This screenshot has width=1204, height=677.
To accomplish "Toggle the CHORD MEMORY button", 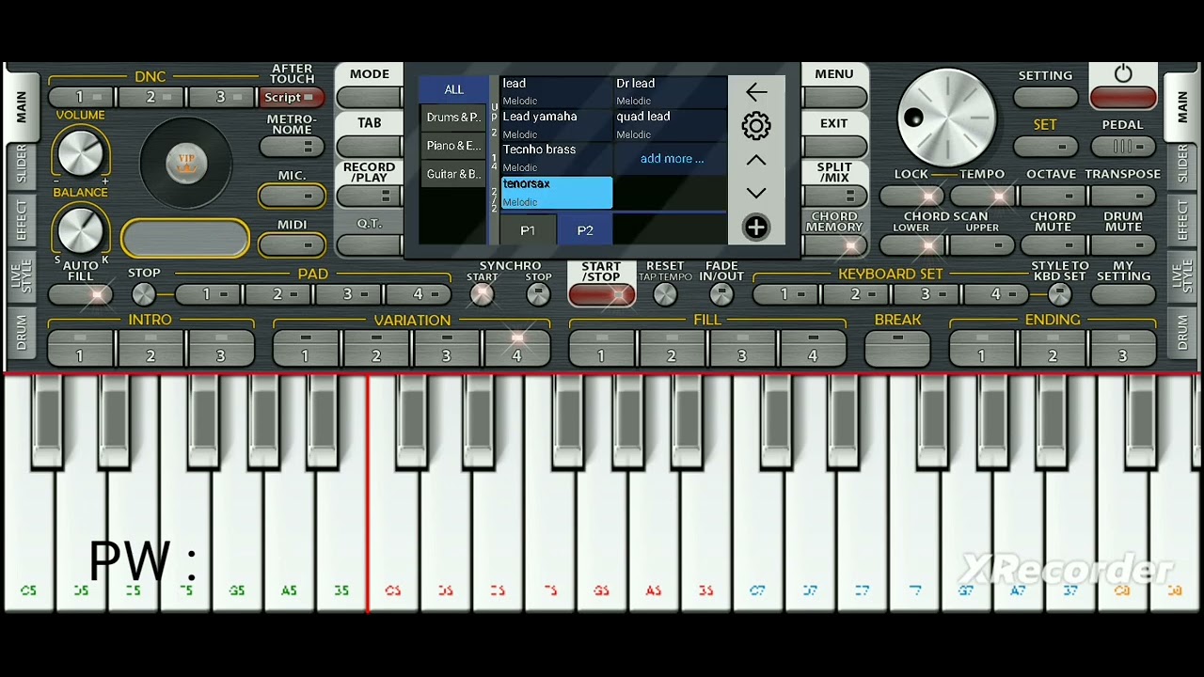I will (x=834, y=245).
